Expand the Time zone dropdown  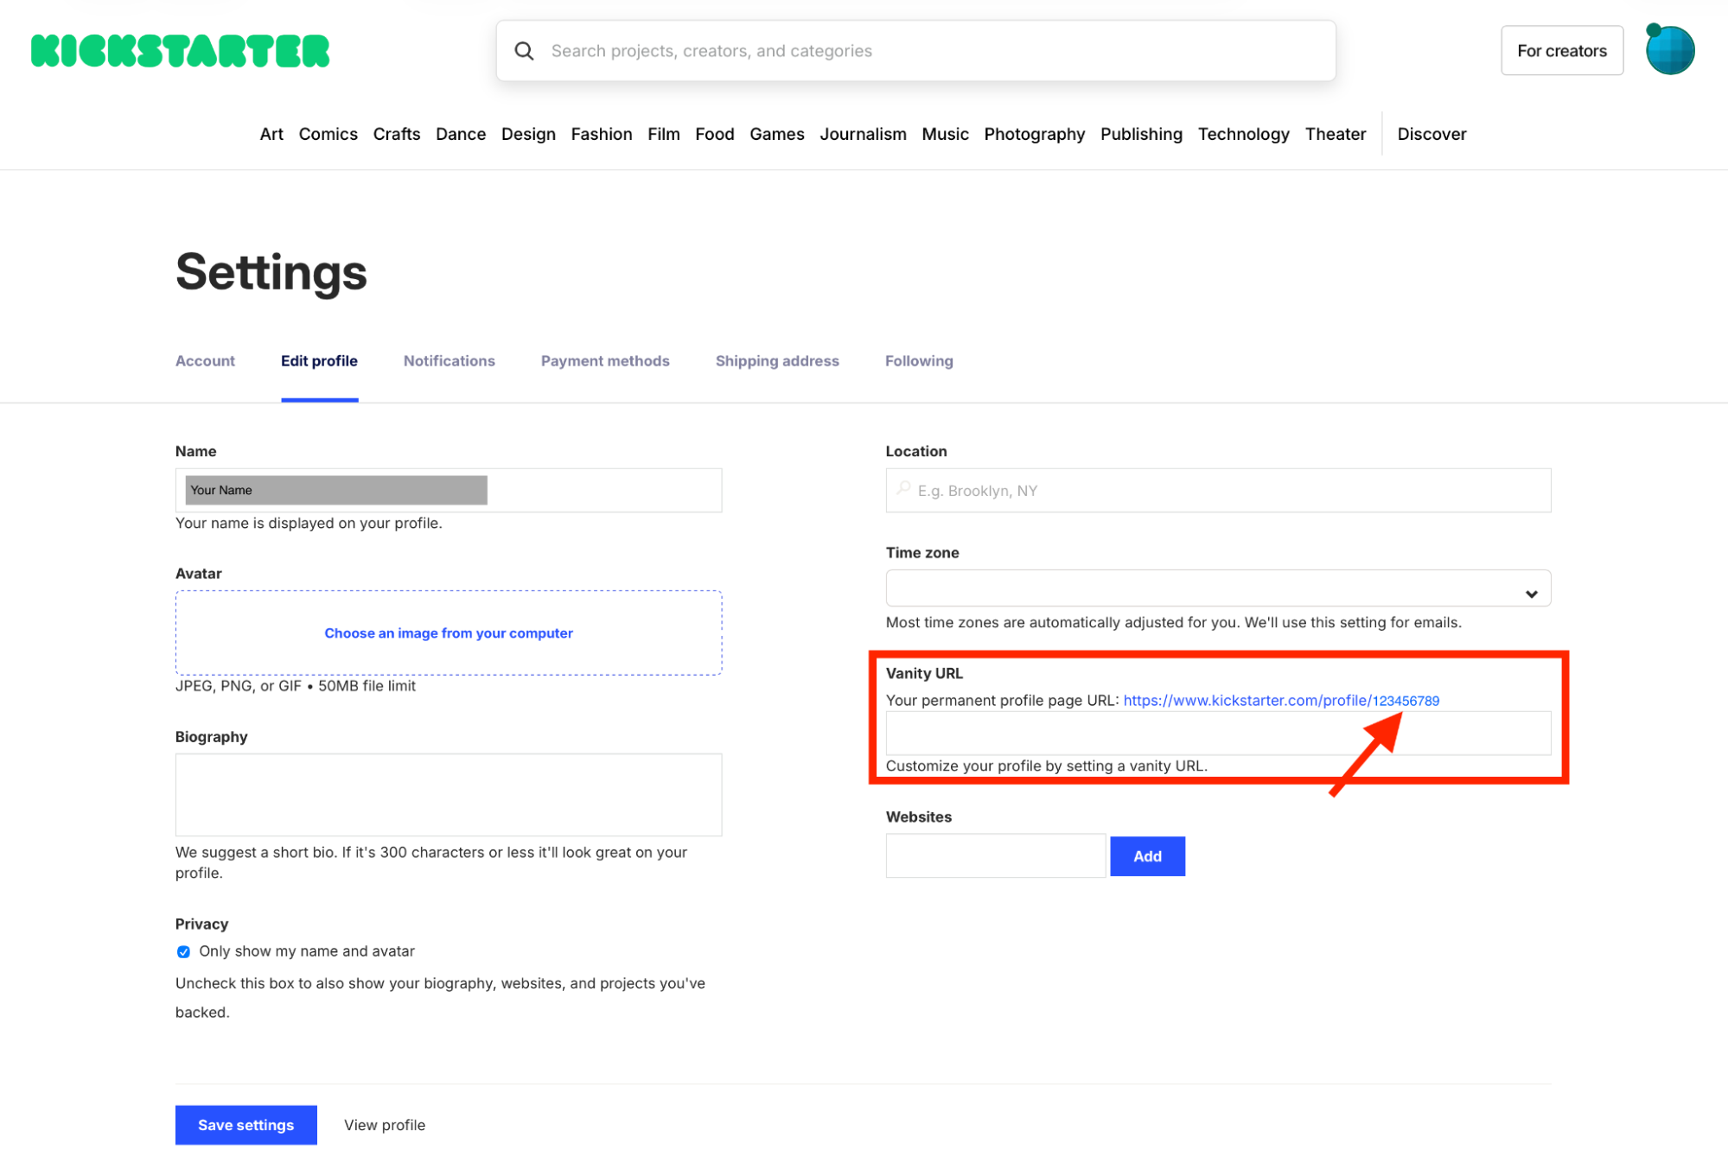pos(1217,590)
